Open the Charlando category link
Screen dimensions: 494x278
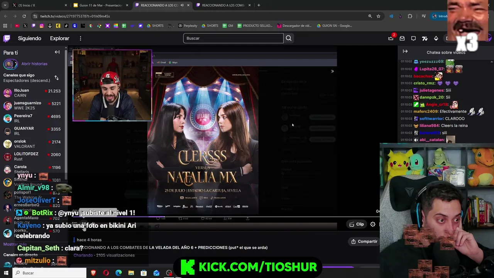tap(83, 255)
